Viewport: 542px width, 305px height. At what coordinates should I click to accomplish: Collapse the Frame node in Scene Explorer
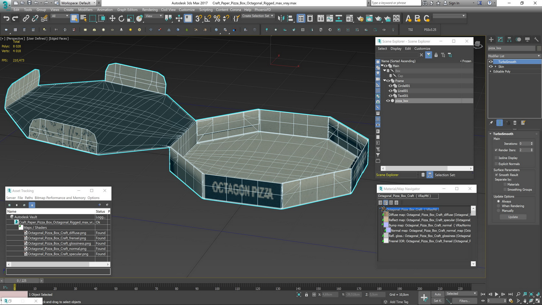point(384,81)
